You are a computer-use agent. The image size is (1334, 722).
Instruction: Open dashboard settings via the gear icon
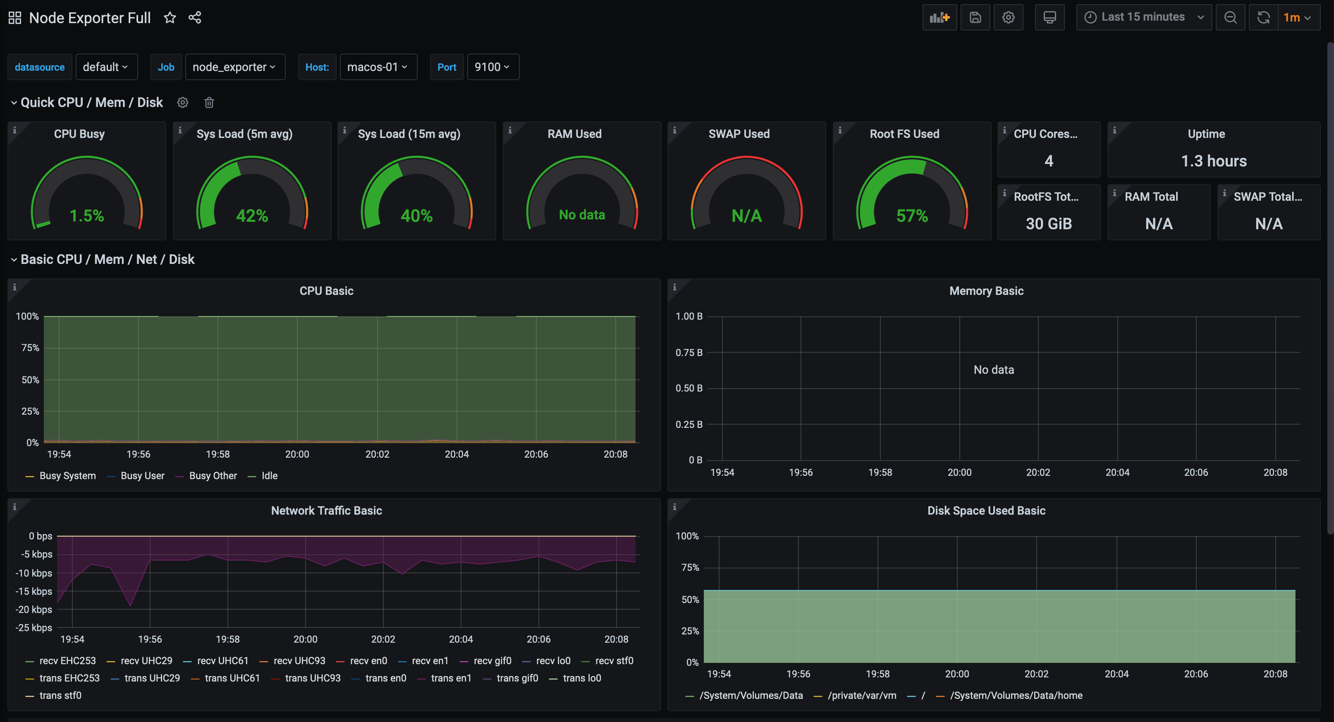(x=1008, y=17)
